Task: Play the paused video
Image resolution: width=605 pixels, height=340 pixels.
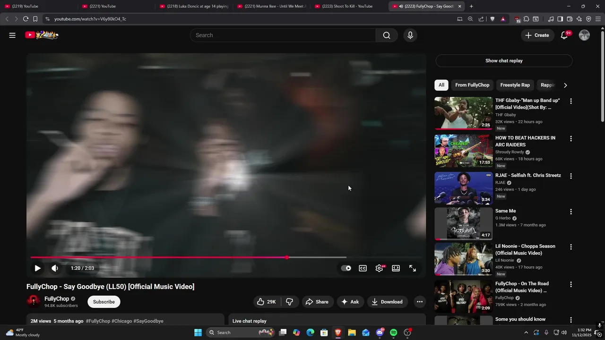Action: click(37, 268)
